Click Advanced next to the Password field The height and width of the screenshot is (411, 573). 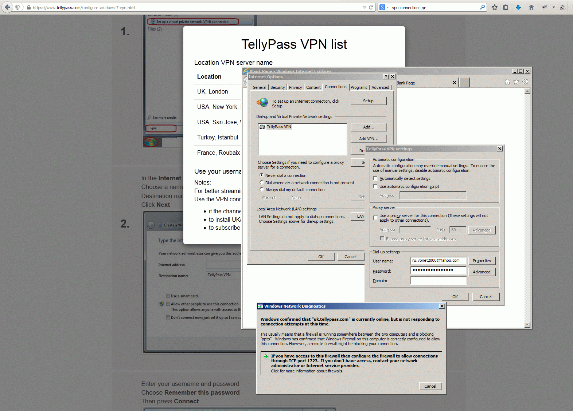[482, 272]
